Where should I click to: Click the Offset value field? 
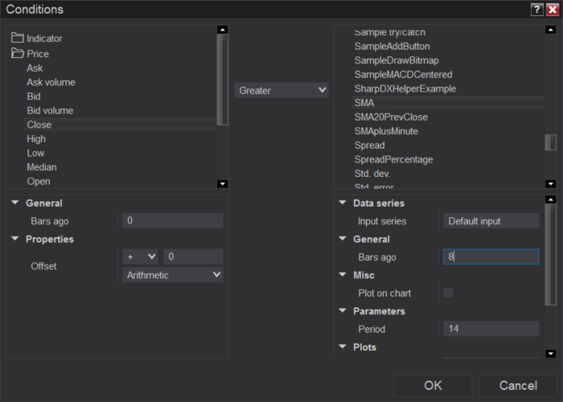(x=193, y=256)
